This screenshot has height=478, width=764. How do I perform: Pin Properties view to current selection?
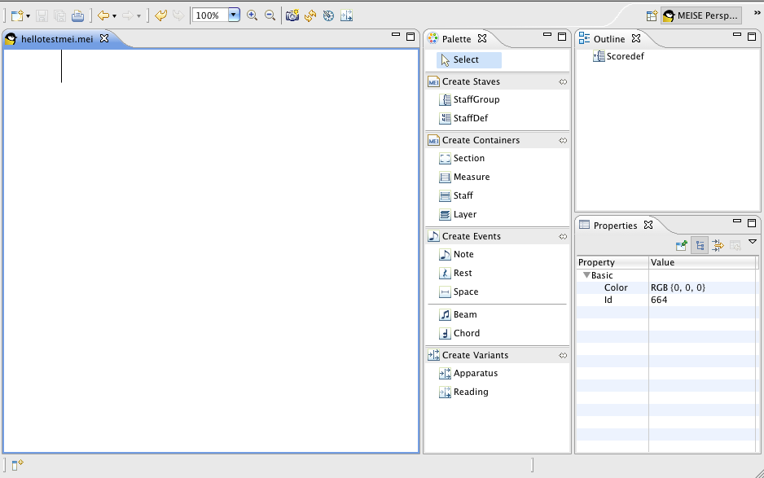[x=682, y=245]
